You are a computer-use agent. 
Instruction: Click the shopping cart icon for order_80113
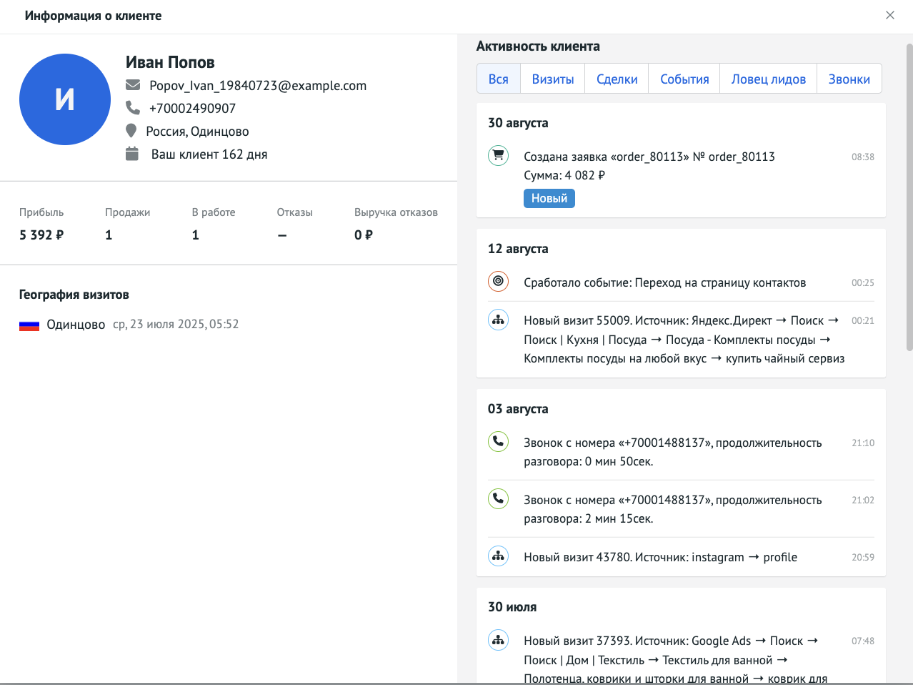coord(498,155)
